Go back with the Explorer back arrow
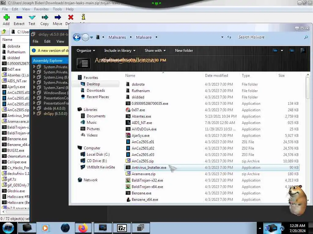The height and width of the screenshot is (234, 313). tap(77, 37)
